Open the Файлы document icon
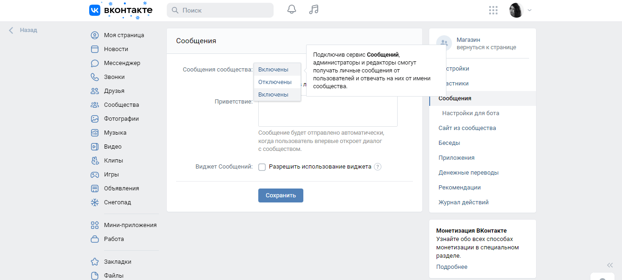The height and width of the screenshot is (280, 622). pyautogui.click(x=95, y=275)
